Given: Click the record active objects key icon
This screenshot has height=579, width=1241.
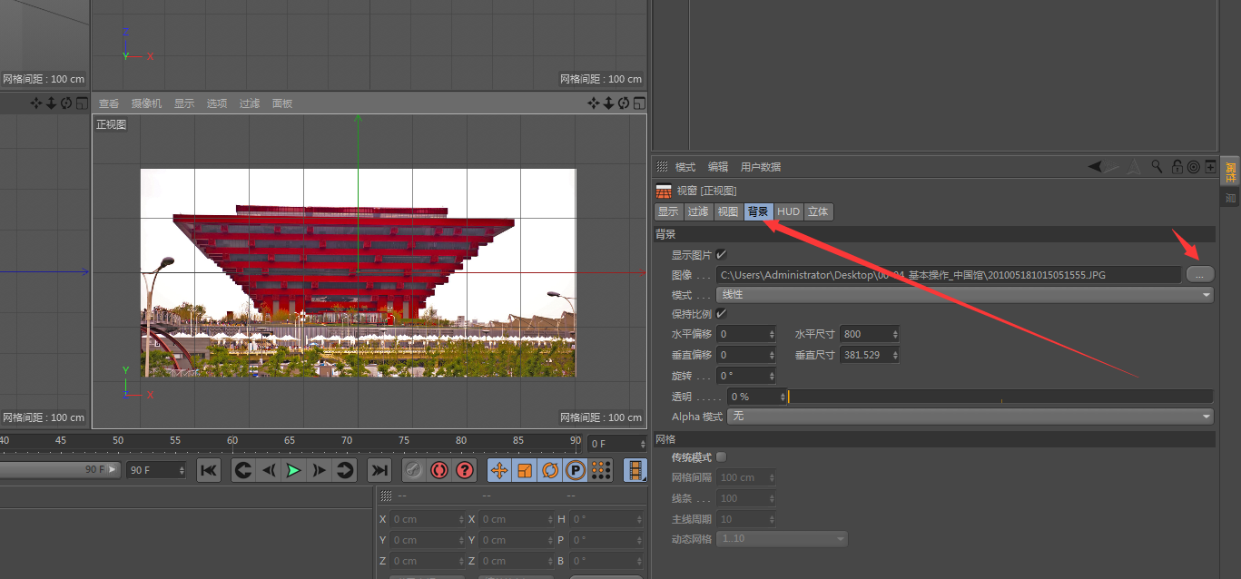Looking at the screenshot, I should click(x=414, y=470).
